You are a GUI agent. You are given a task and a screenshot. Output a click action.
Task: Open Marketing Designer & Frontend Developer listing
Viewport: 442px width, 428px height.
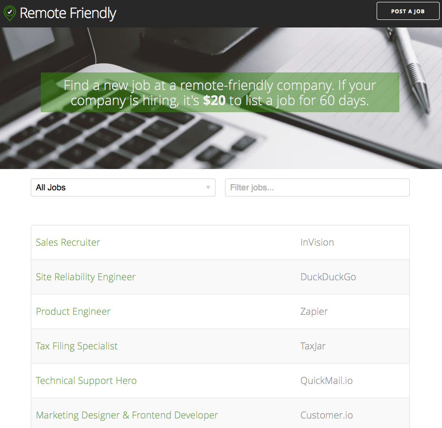(x=127, y=415)
